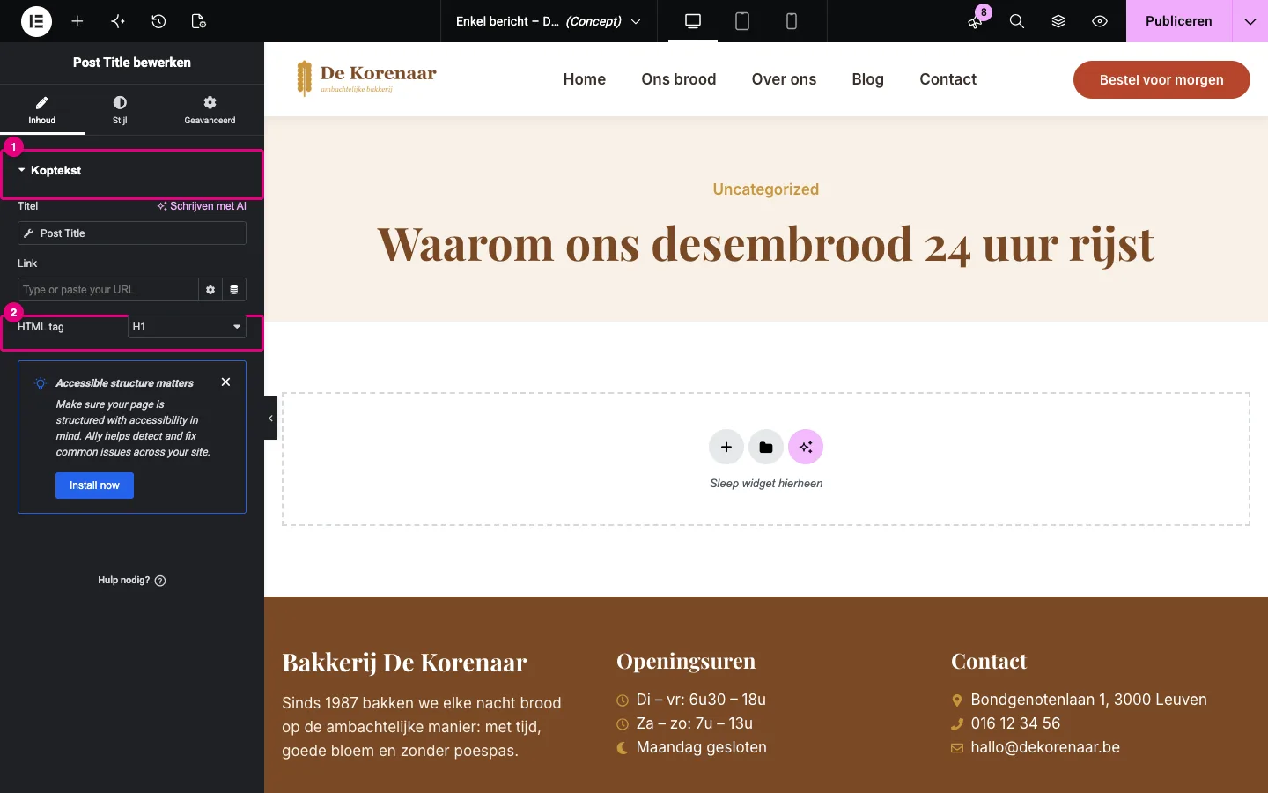The width and height of the screenshot is (1268, 793).
Task: Add a template with the folder icon
Action: pos(766,447)
